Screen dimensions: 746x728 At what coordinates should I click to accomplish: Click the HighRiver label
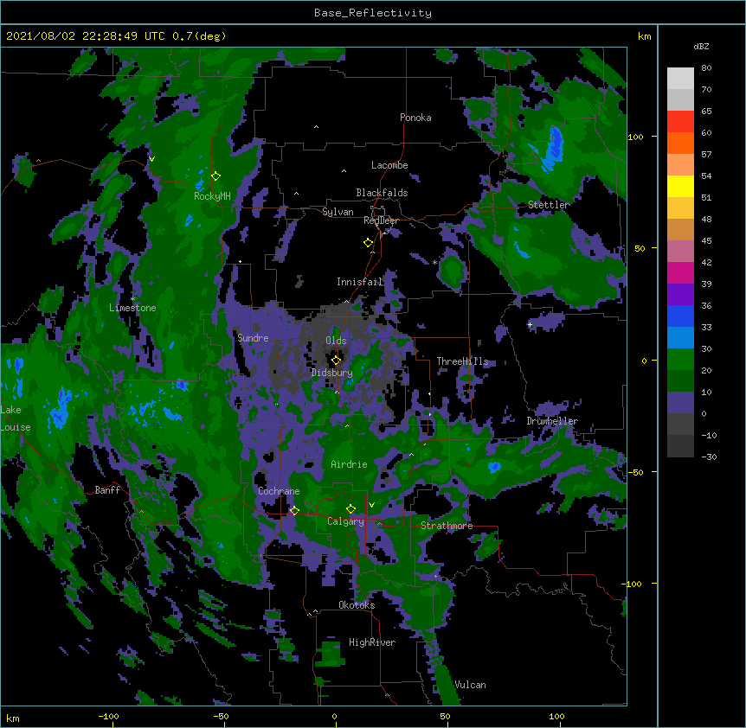click(x=372, y=642)
